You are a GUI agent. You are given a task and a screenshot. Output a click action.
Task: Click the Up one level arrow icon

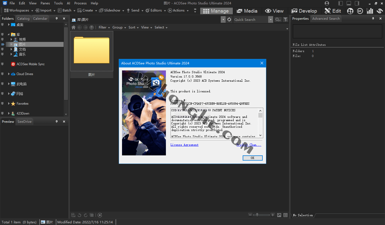pyautogui.click(x=92, y=27)
